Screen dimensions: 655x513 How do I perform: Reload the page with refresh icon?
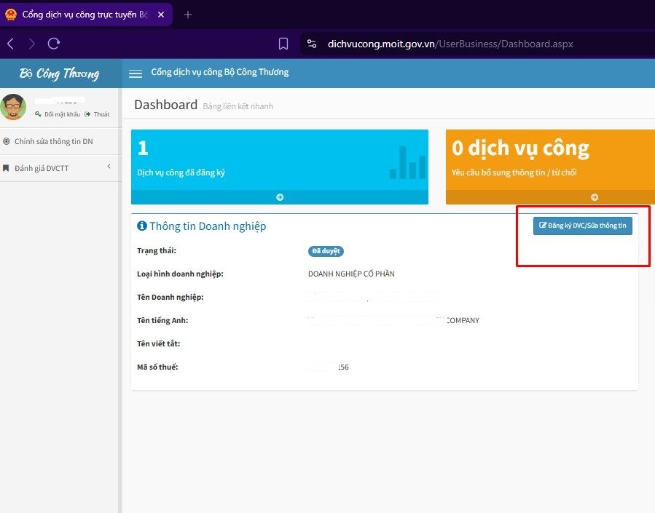coord(53,44)
